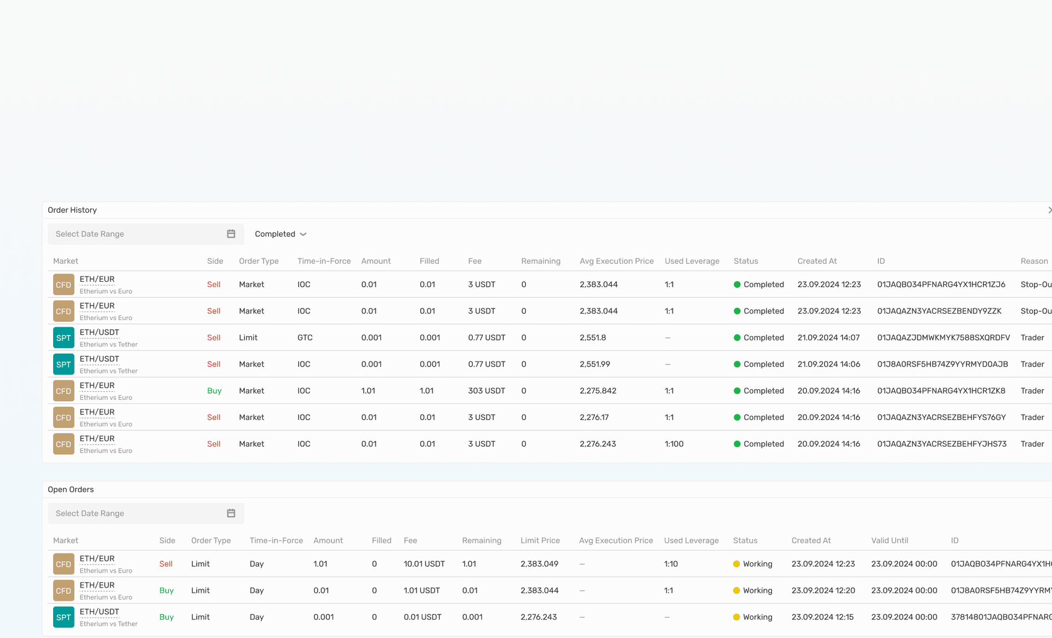Click 2,276.243 limit price in Open Orders

tap(539, 617)
